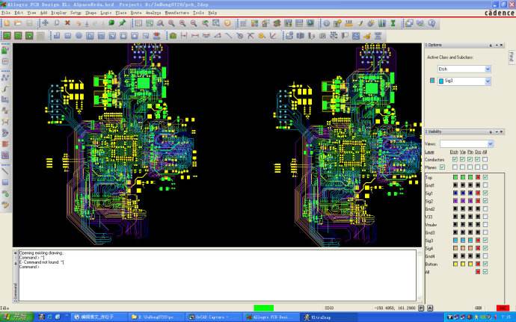
Task: Click the OrCAD Capture taskbar button
Action: [x=213, y=317]
